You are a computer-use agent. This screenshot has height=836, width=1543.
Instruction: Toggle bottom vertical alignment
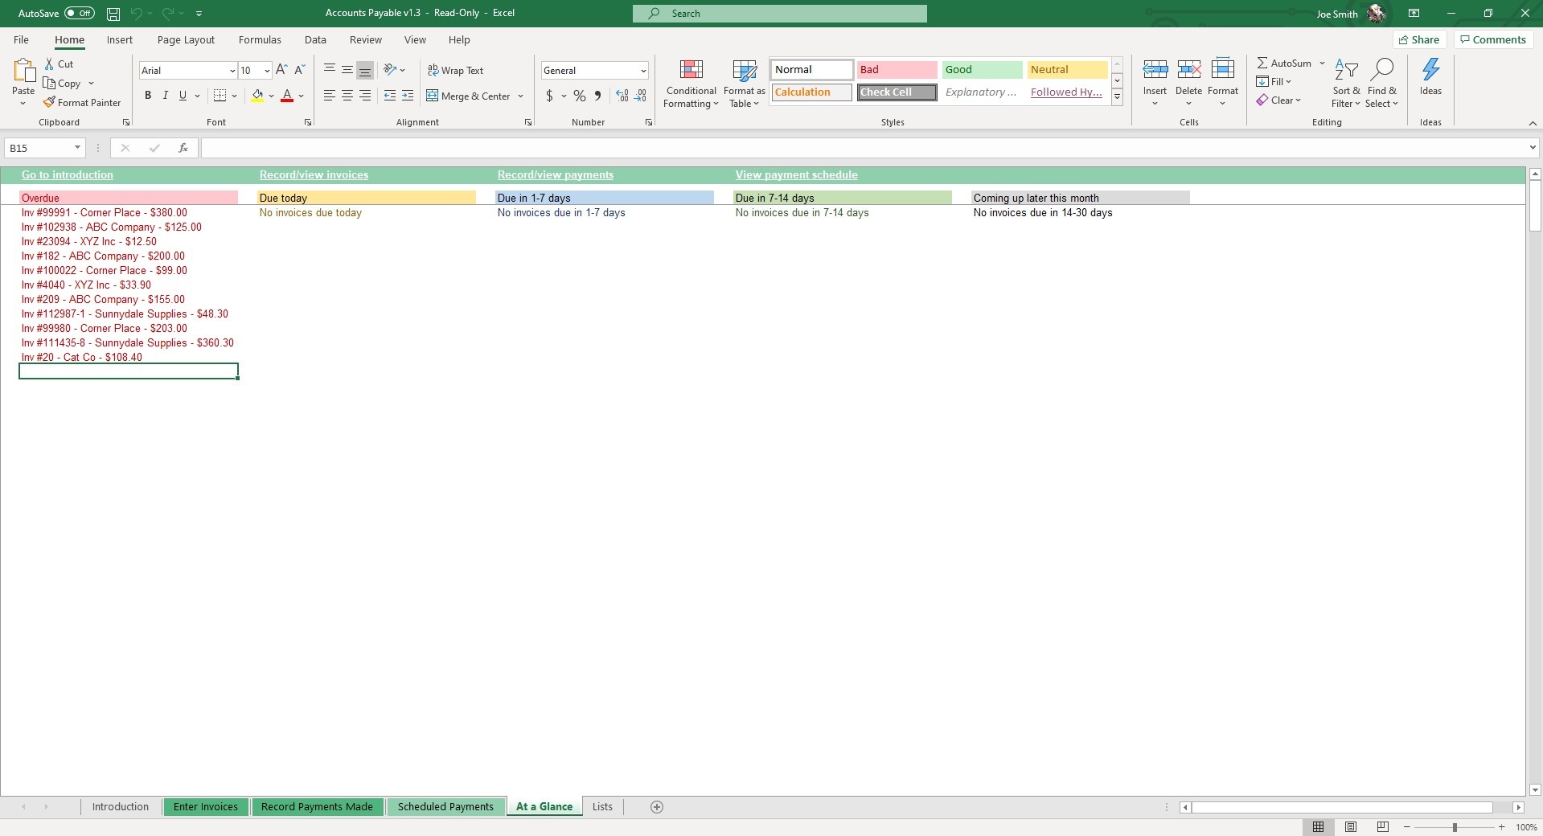coord(365,70)
